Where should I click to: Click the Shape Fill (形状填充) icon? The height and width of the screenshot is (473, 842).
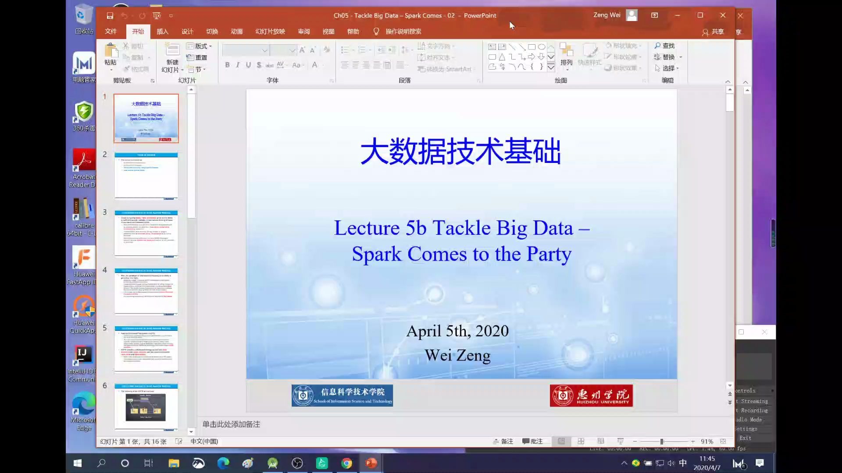(x=623, y=45)
